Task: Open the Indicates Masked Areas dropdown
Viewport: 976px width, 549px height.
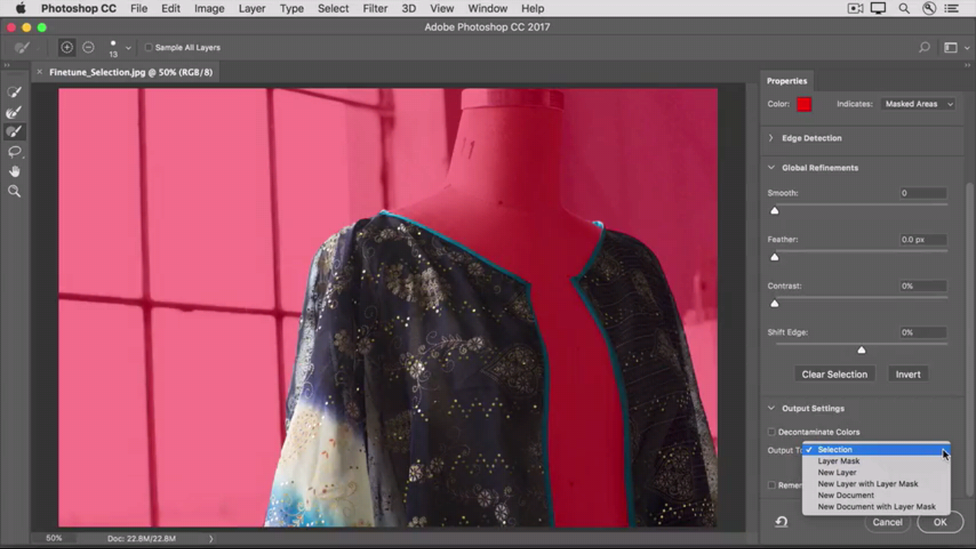Action: (x=918, y=104)
